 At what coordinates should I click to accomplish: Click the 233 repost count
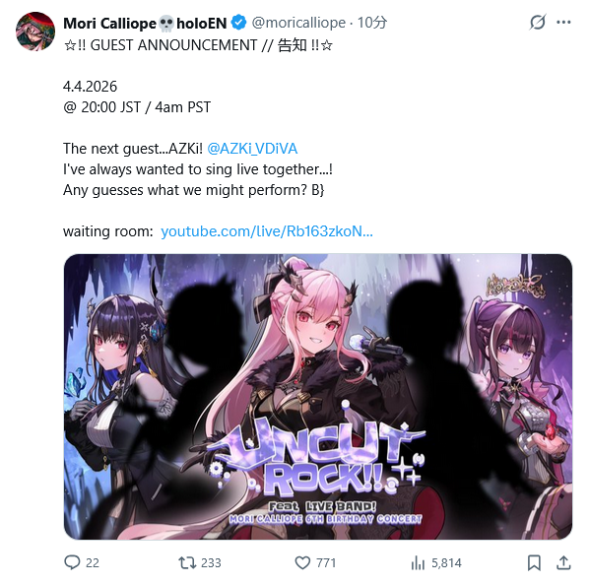tap(211, 563)
